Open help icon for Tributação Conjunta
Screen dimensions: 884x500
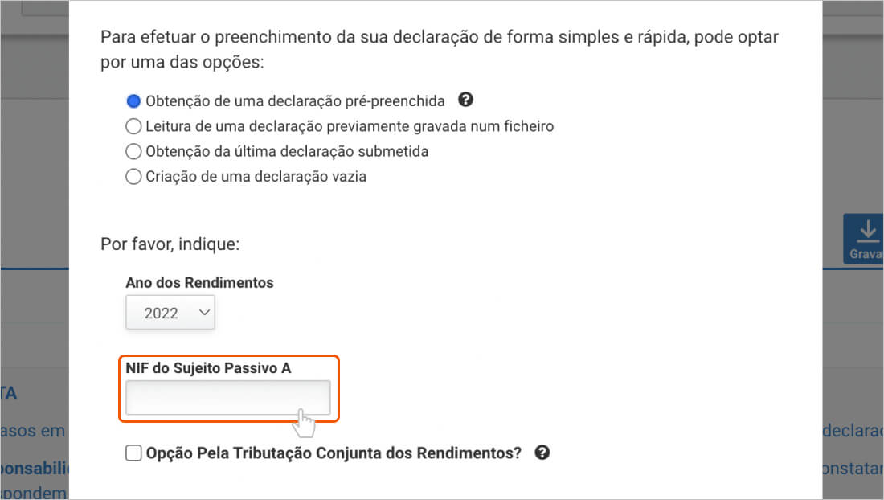point(542,453)
